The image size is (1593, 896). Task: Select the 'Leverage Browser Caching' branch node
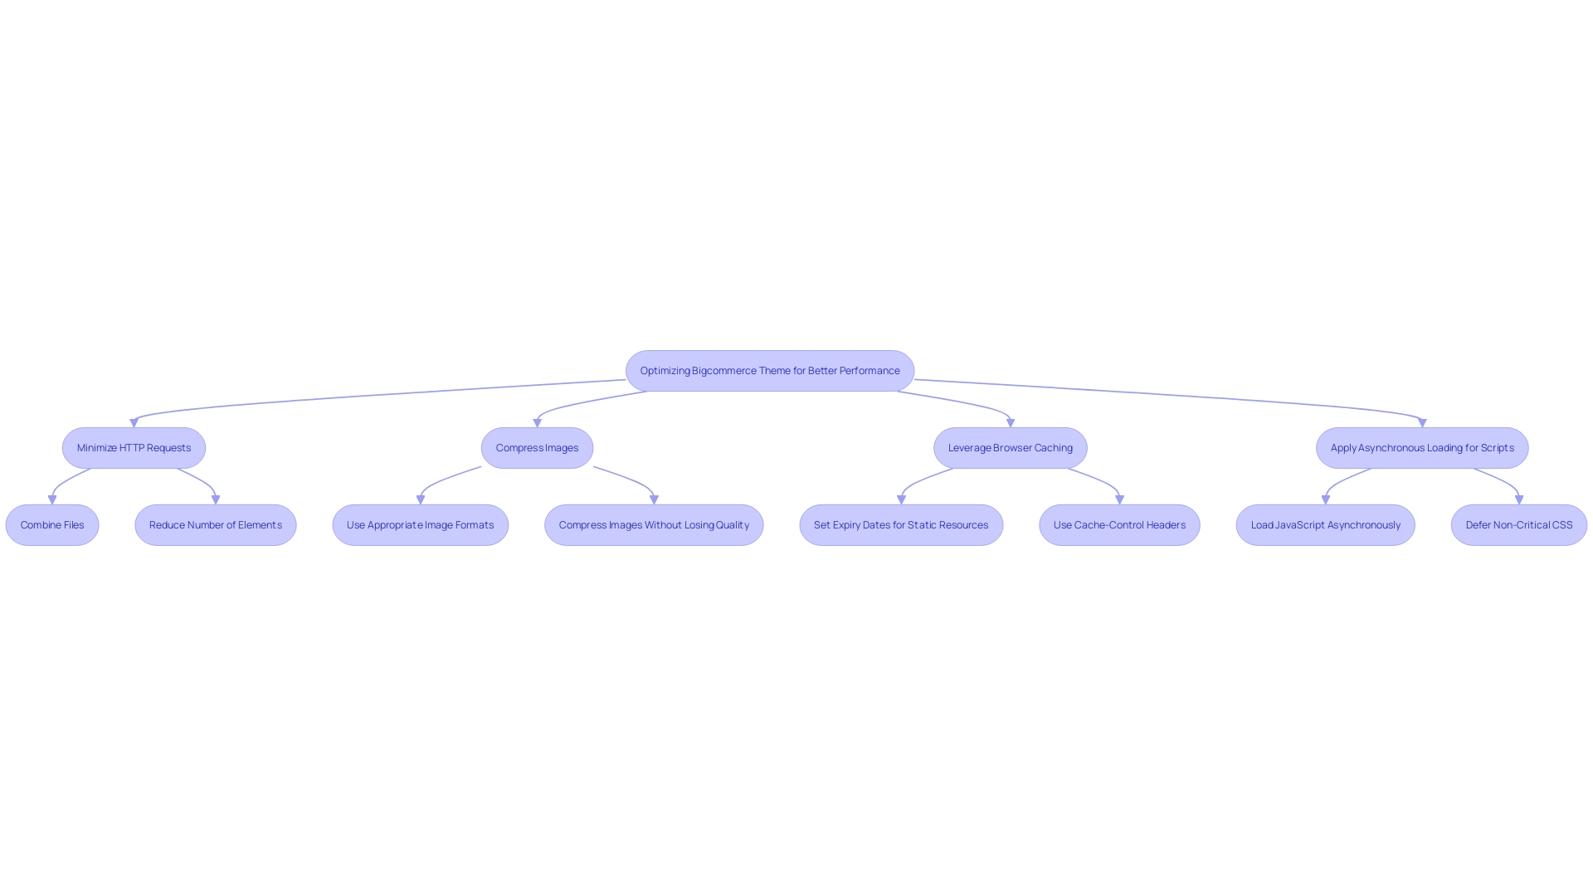pyautogui.click(x=1010, y=446)
